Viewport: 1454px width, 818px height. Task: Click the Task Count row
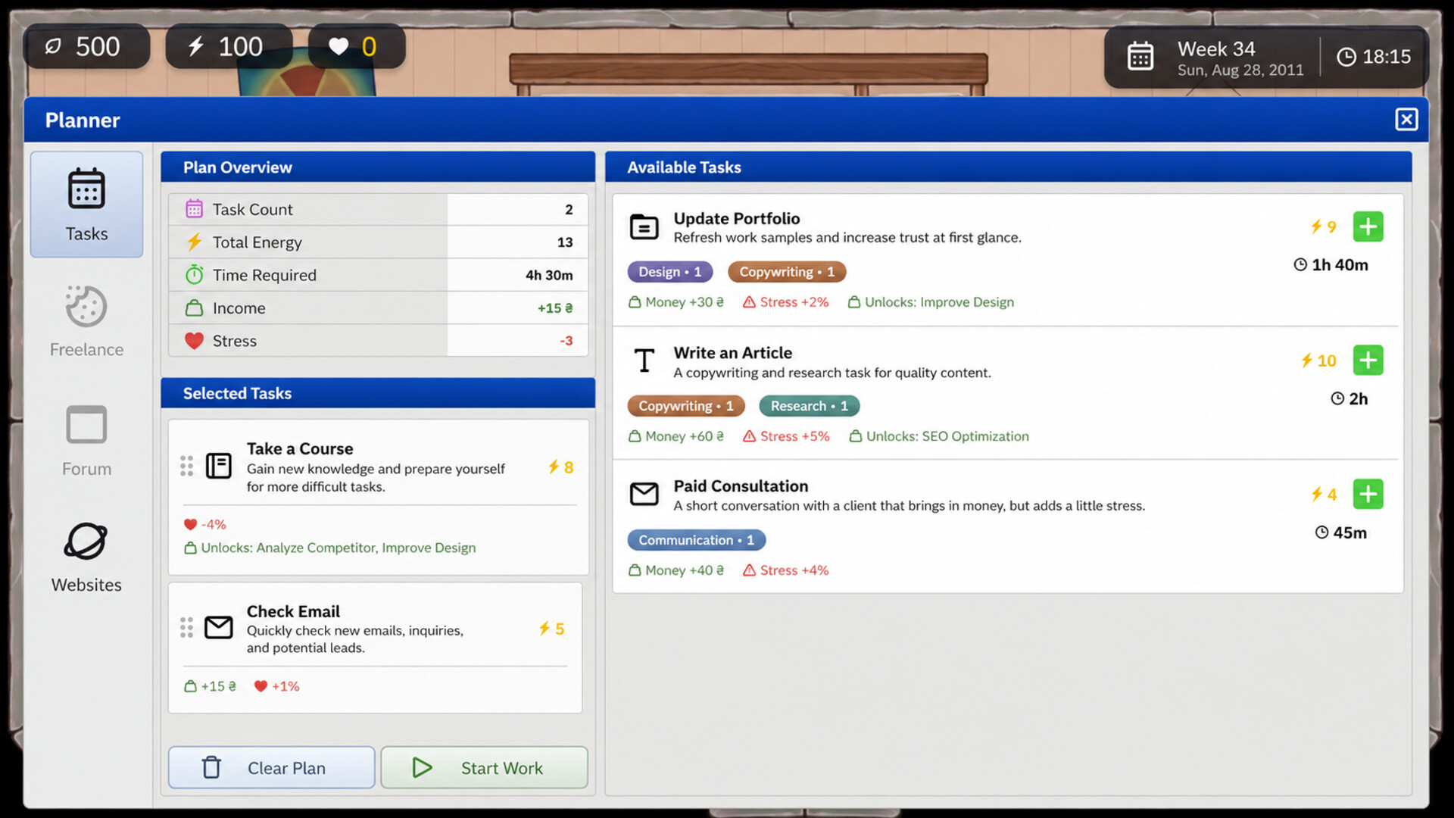coord(378,209)
